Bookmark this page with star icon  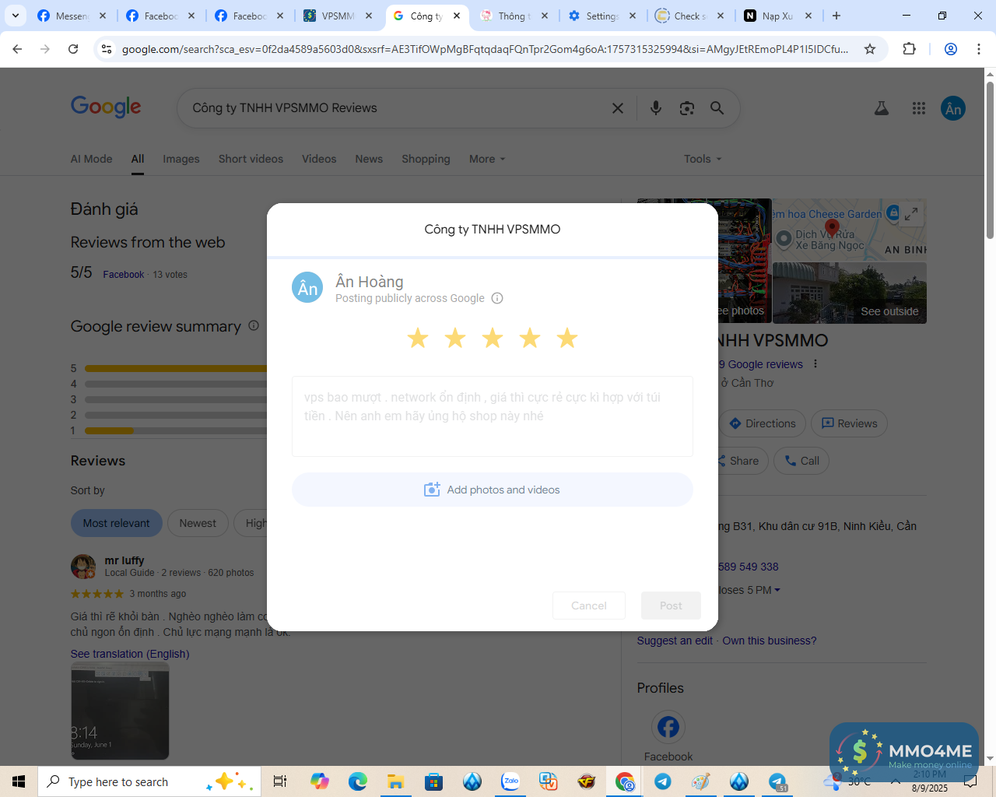coord(870,49)
